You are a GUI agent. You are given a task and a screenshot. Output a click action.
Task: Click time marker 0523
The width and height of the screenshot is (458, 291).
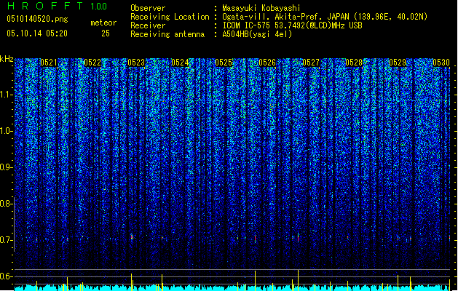[x=136, y=63]
